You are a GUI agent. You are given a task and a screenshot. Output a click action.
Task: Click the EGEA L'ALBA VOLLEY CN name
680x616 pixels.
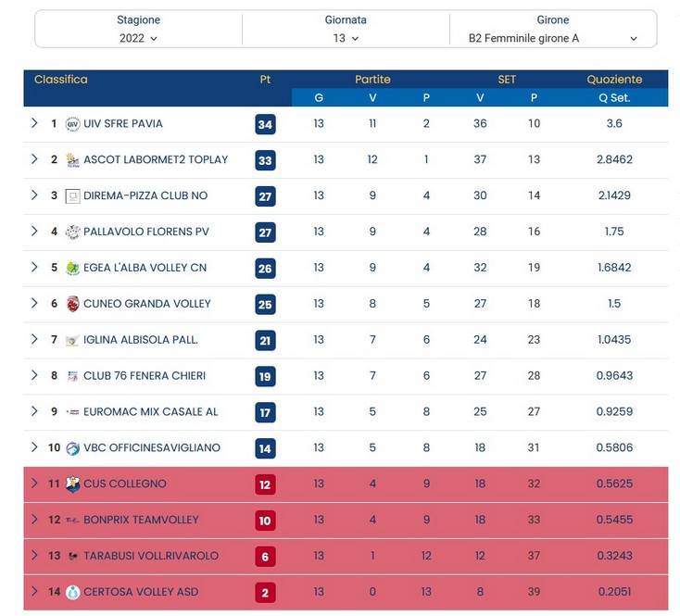coord(145,268)
